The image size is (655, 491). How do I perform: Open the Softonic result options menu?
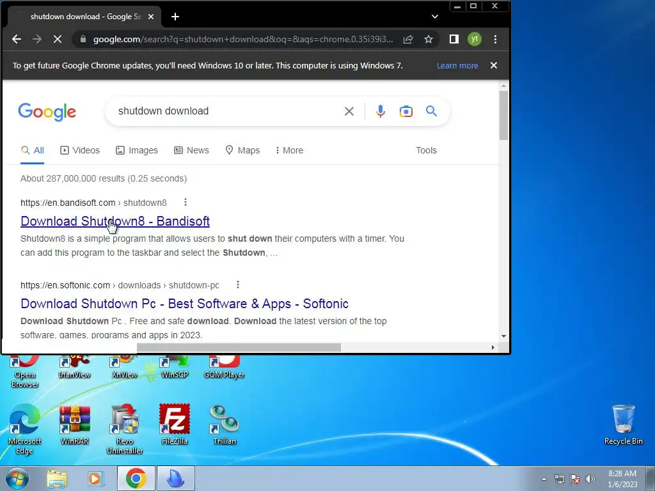238,284
